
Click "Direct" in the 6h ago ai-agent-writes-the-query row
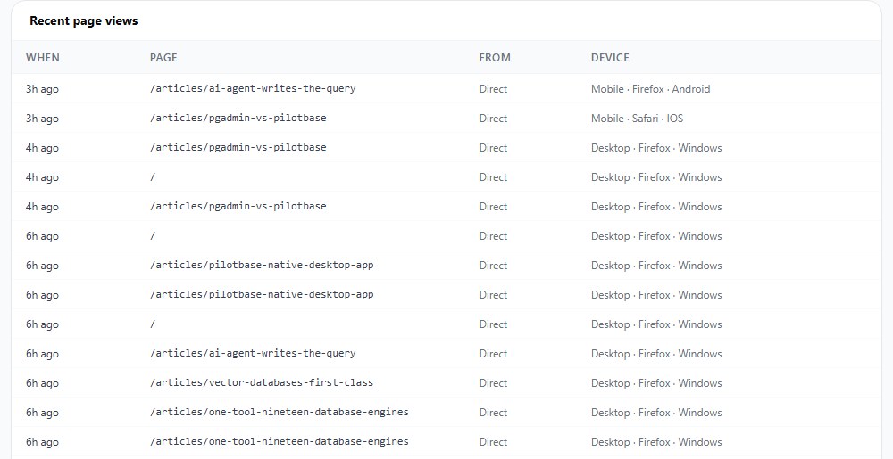coord(493,354)
